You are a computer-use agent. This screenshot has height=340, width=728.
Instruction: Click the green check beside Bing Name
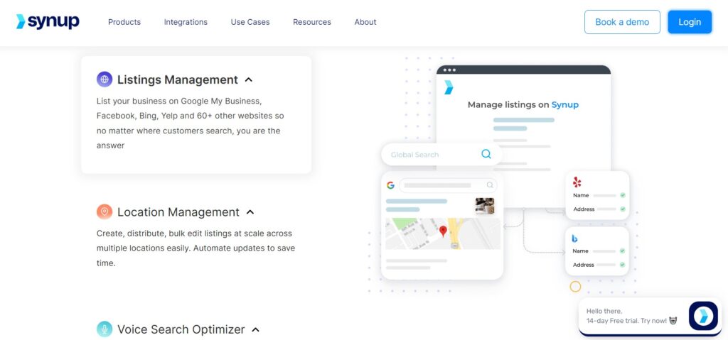(x=623, y=251)
